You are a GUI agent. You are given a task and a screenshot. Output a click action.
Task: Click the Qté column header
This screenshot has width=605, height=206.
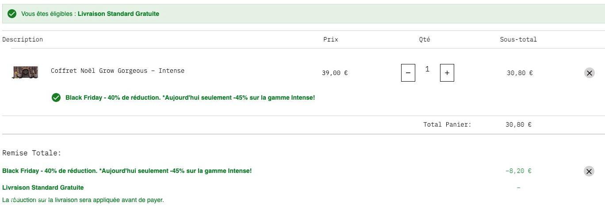pos(425,39)
